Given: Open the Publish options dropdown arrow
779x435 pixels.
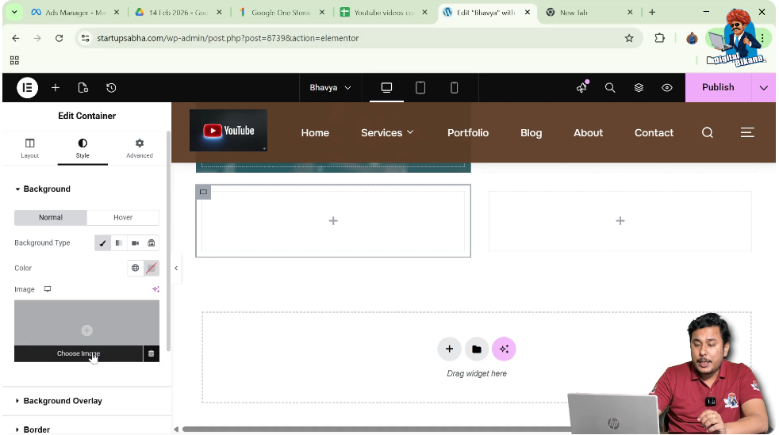Looking at the screenshot, I should tap(763, 88).
